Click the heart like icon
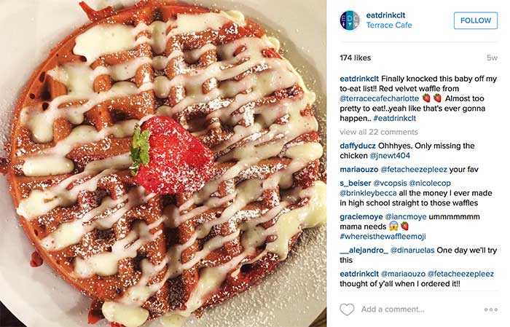Screen dimensions: 510x327 [x=347, y=309]
